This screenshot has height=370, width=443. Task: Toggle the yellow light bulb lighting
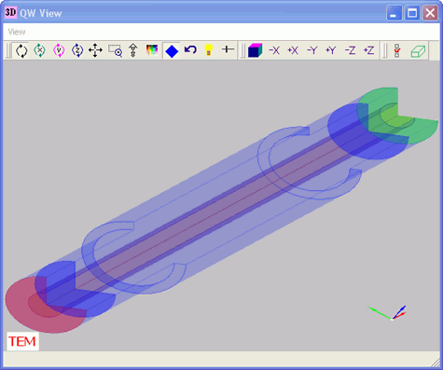(209, 50)
